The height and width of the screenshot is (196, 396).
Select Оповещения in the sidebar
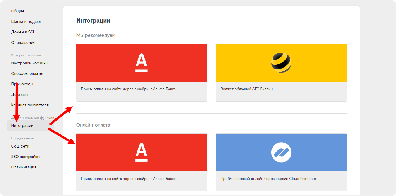[23, 42]
